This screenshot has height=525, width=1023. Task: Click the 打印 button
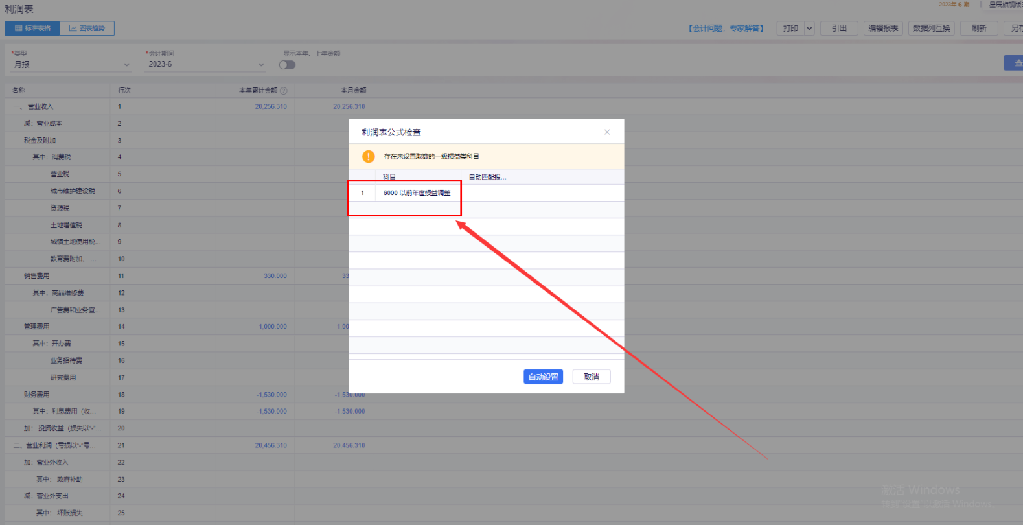tap(790, 29)
